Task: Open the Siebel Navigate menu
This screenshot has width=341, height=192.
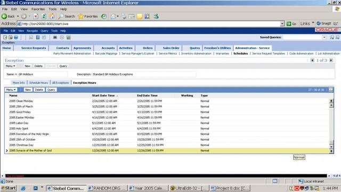Action: (x=32, y=31)
